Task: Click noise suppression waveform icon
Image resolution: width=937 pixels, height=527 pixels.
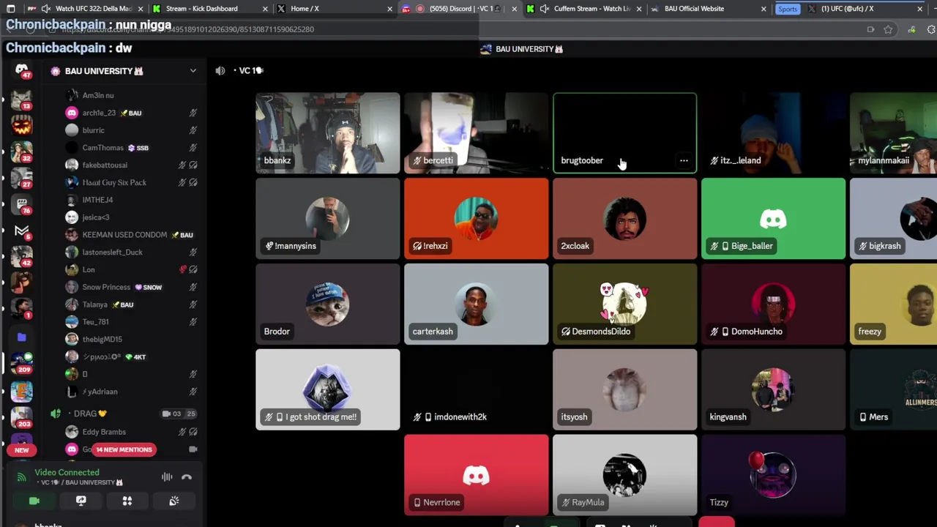Action: 167,477
